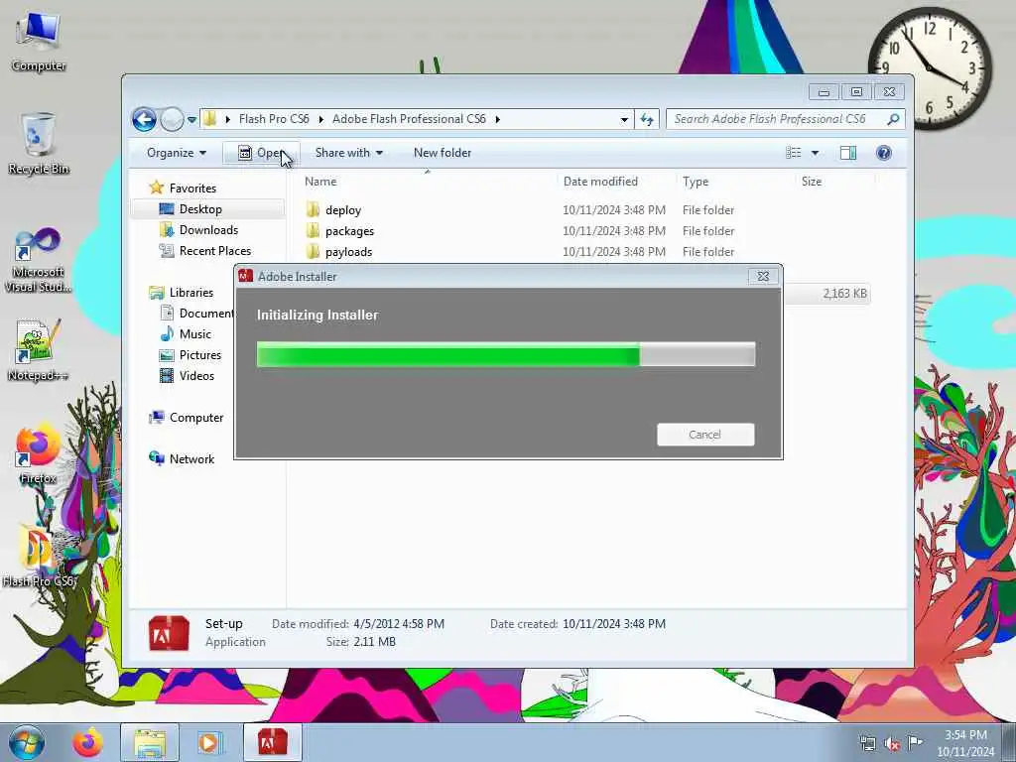1016x762 pixels.
Task: Click the muted volume tray icon
Action: click(892, 743)
